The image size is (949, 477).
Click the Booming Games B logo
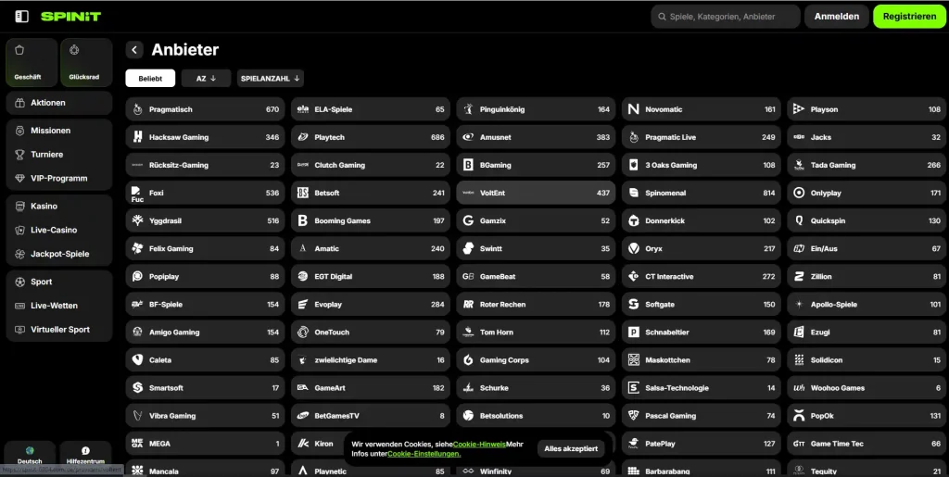(303, 220)
